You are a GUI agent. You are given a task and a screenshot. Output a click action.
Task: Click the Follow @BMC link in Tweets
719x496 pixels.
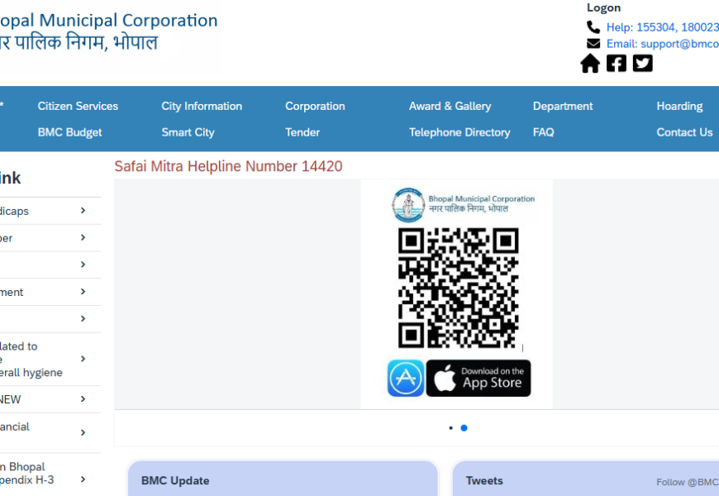click(688, 482)
